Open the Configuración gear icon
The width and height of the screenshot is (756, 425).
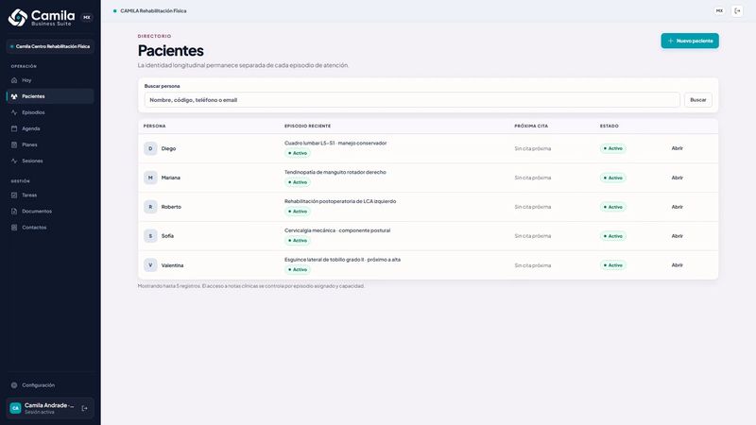point(14,385)
